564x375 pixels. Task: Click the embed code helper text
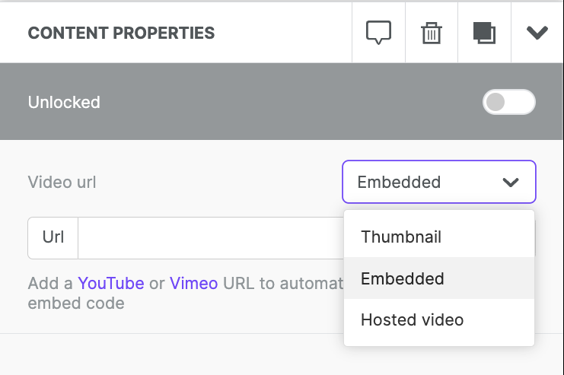76,303
